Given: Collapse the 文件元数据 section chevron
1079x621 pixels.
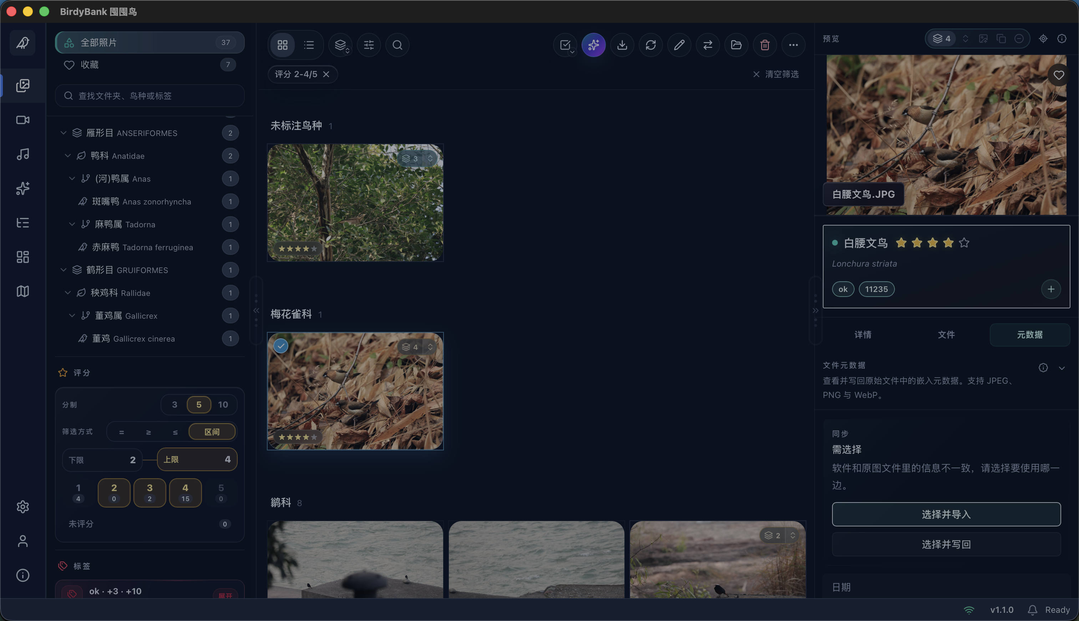Looking at the screenshot, I should click(x=1062, y=368).
